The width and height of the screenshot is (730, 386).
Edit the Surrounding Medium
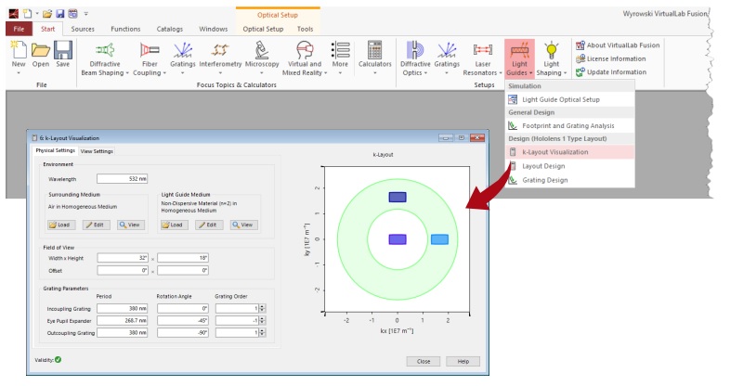pyautogui.click(x=96, y=225)
